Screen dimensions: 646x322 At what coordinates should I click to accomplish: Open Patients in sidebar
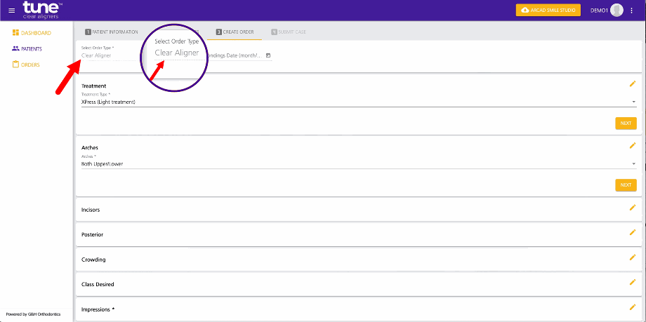pos(27,48)
